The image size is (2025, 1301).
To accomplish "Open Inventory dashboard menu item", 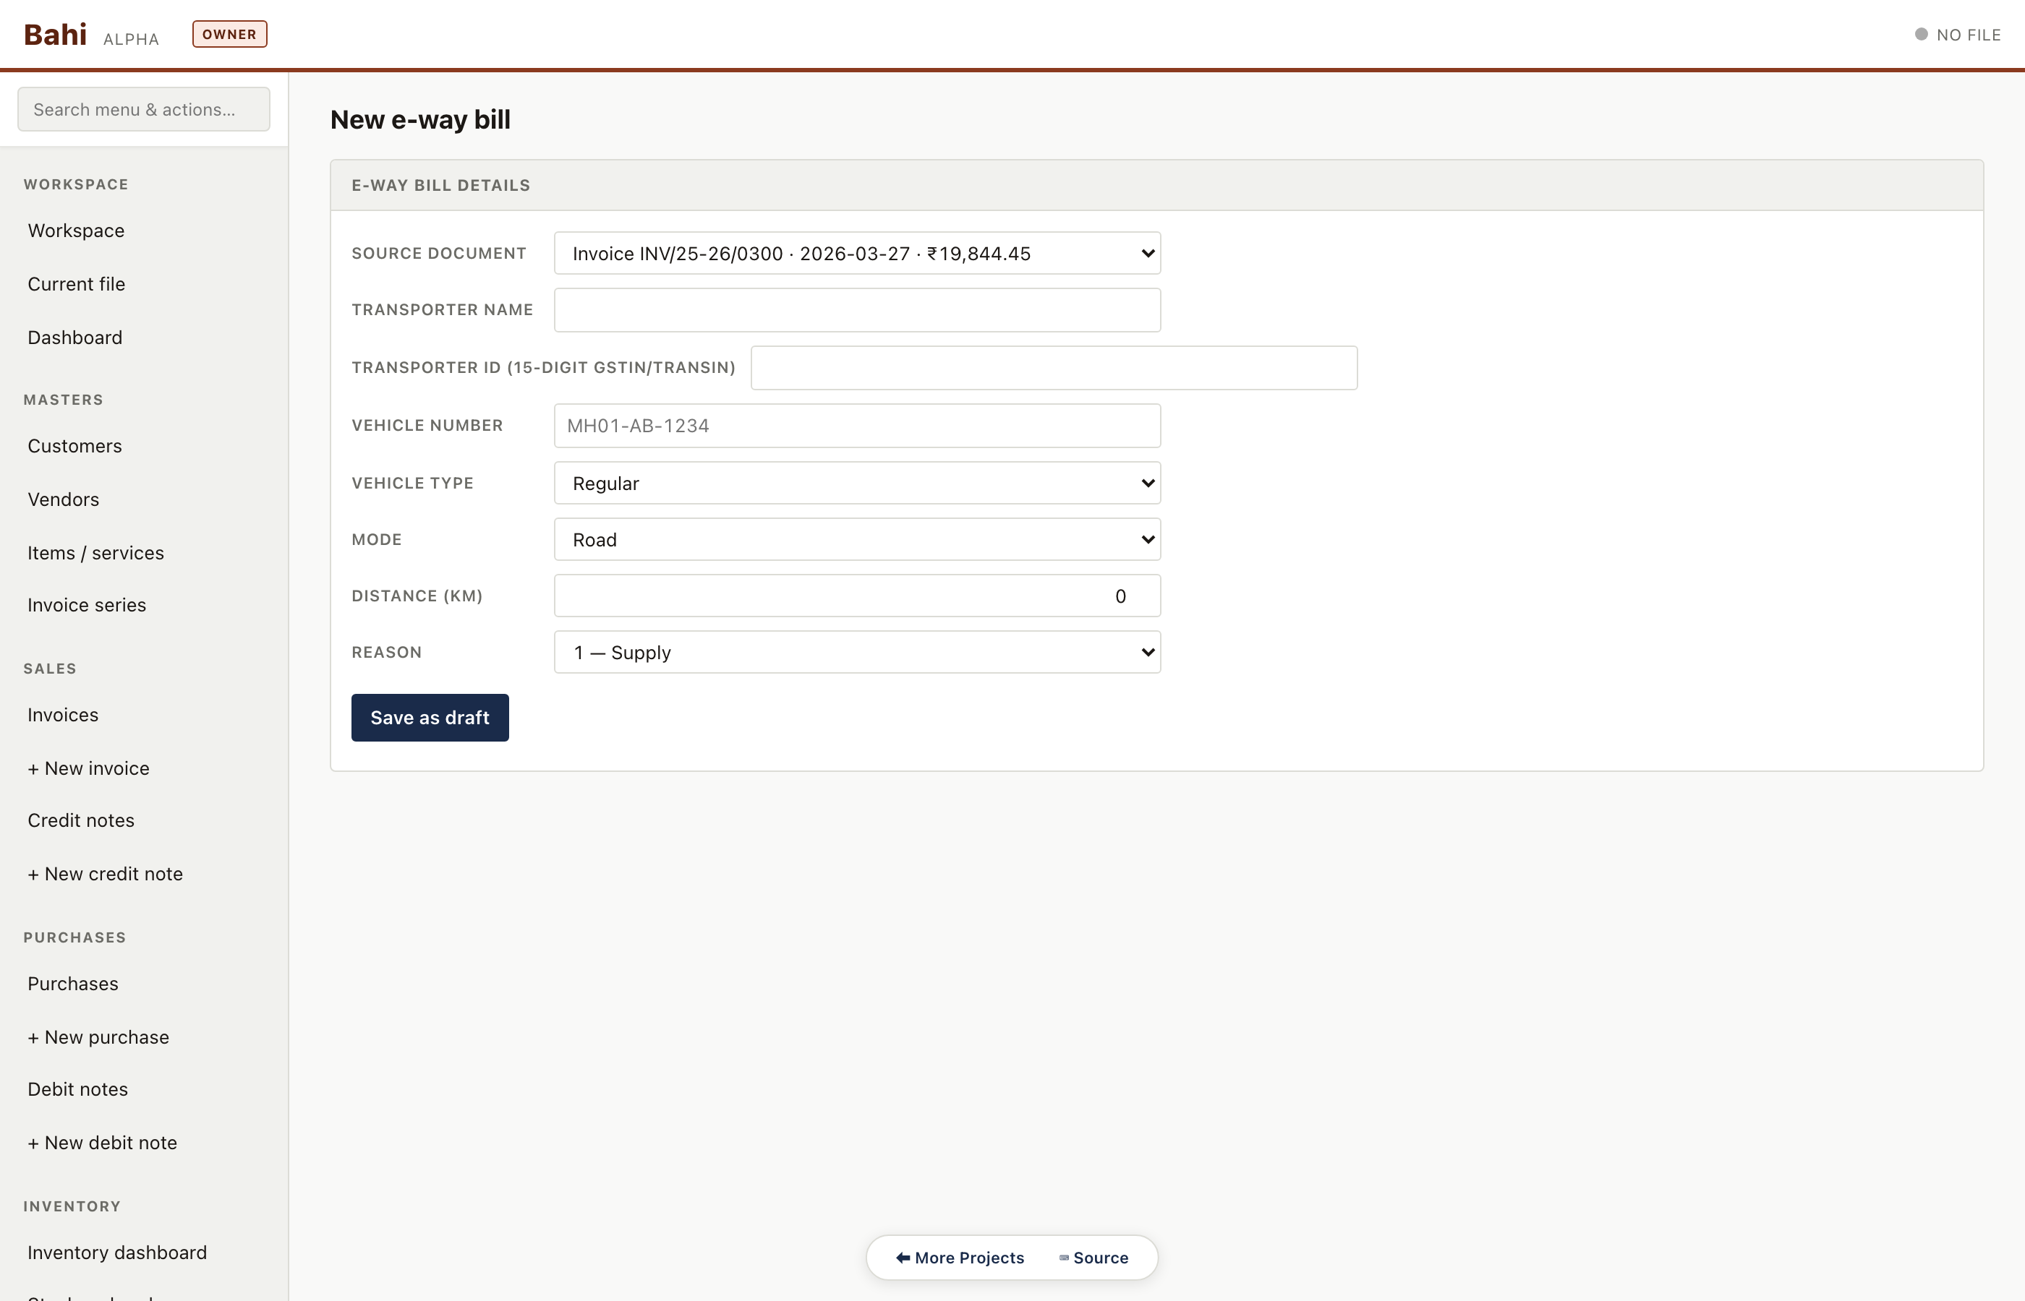I will [x=117, y=1252].
